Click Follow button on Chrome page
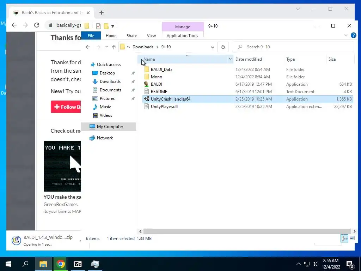This screenshot has width=361, height=271. pos(66,107)
